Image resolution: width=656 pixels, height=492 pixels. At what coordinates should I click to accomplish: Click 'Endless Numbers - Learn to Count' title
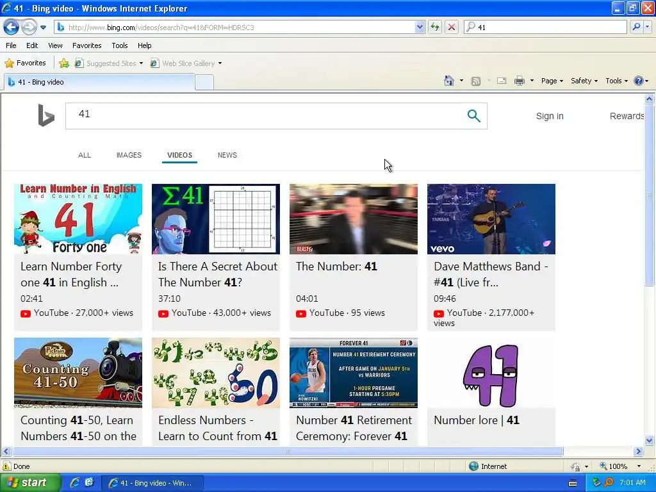[218, 428]
